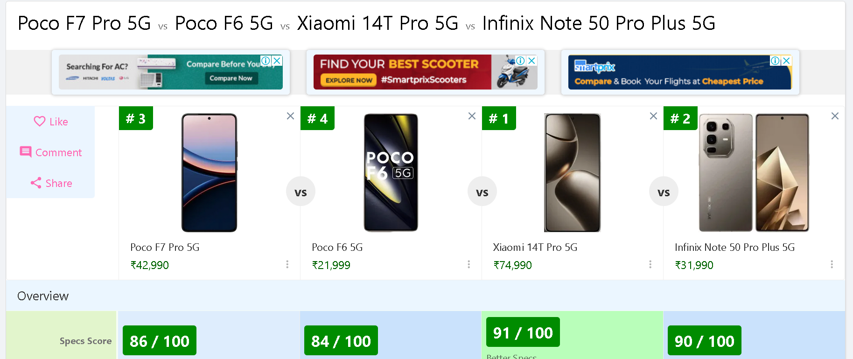
Task: Click the Poco F6 5G phone image
Action: click(391, 173)
